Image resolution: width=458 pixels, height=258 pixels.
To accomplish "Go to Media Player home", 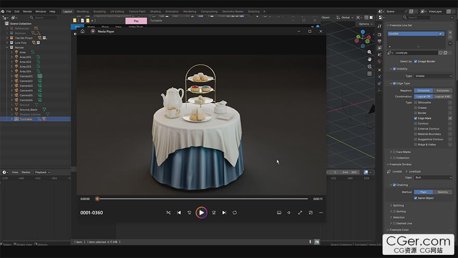I will click(x=83, y=31).
